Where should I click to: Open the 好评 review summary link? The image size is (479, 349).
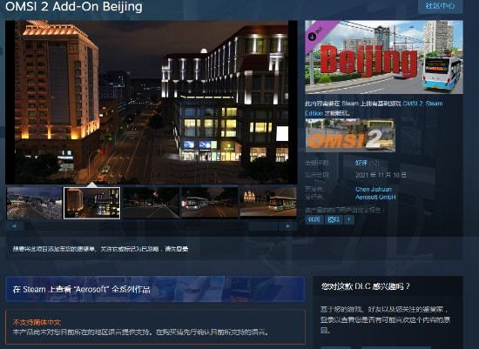coord(361,163)
